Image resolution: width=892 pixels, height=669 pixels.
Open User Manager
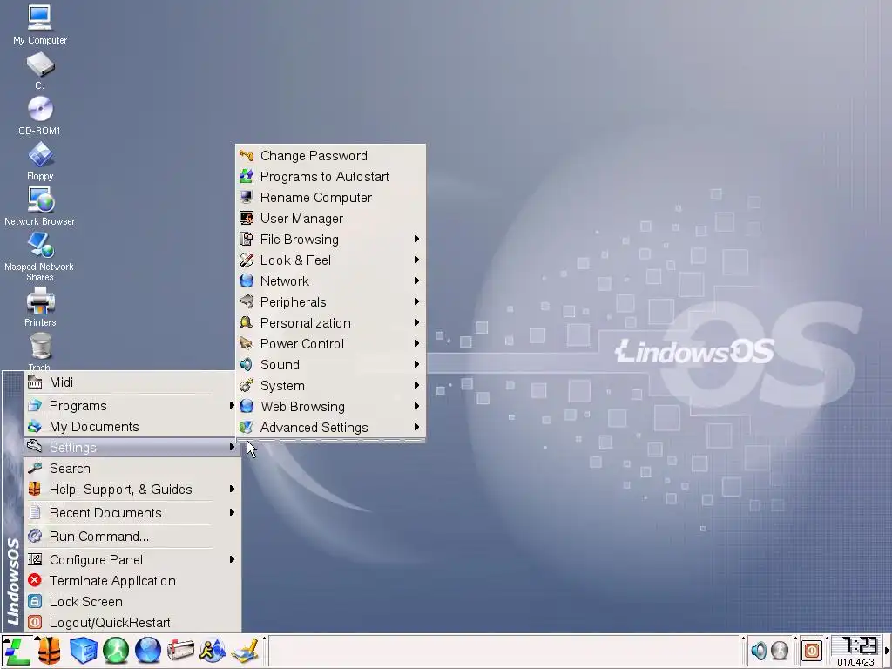point(330,219)
